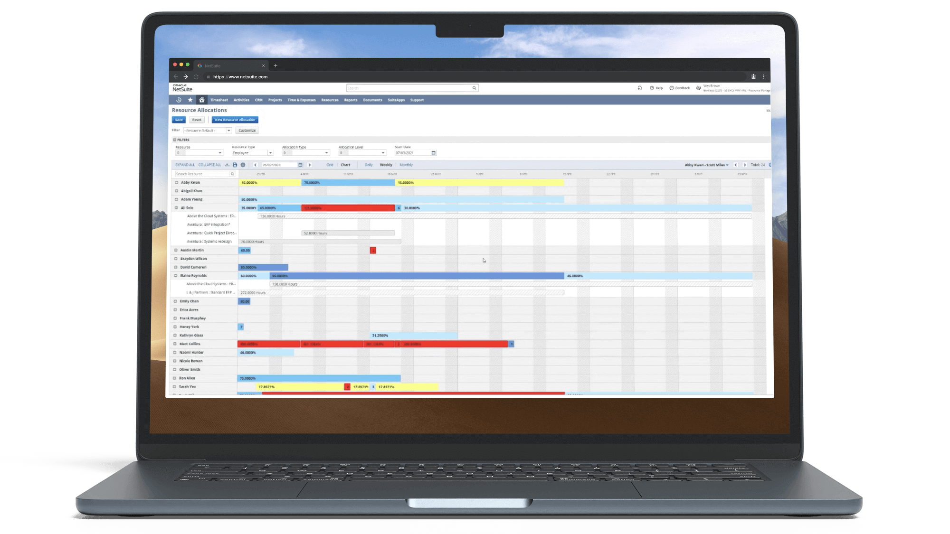
Task: Open Start Date calendar picker icon
Action: (x=433, y=153)
